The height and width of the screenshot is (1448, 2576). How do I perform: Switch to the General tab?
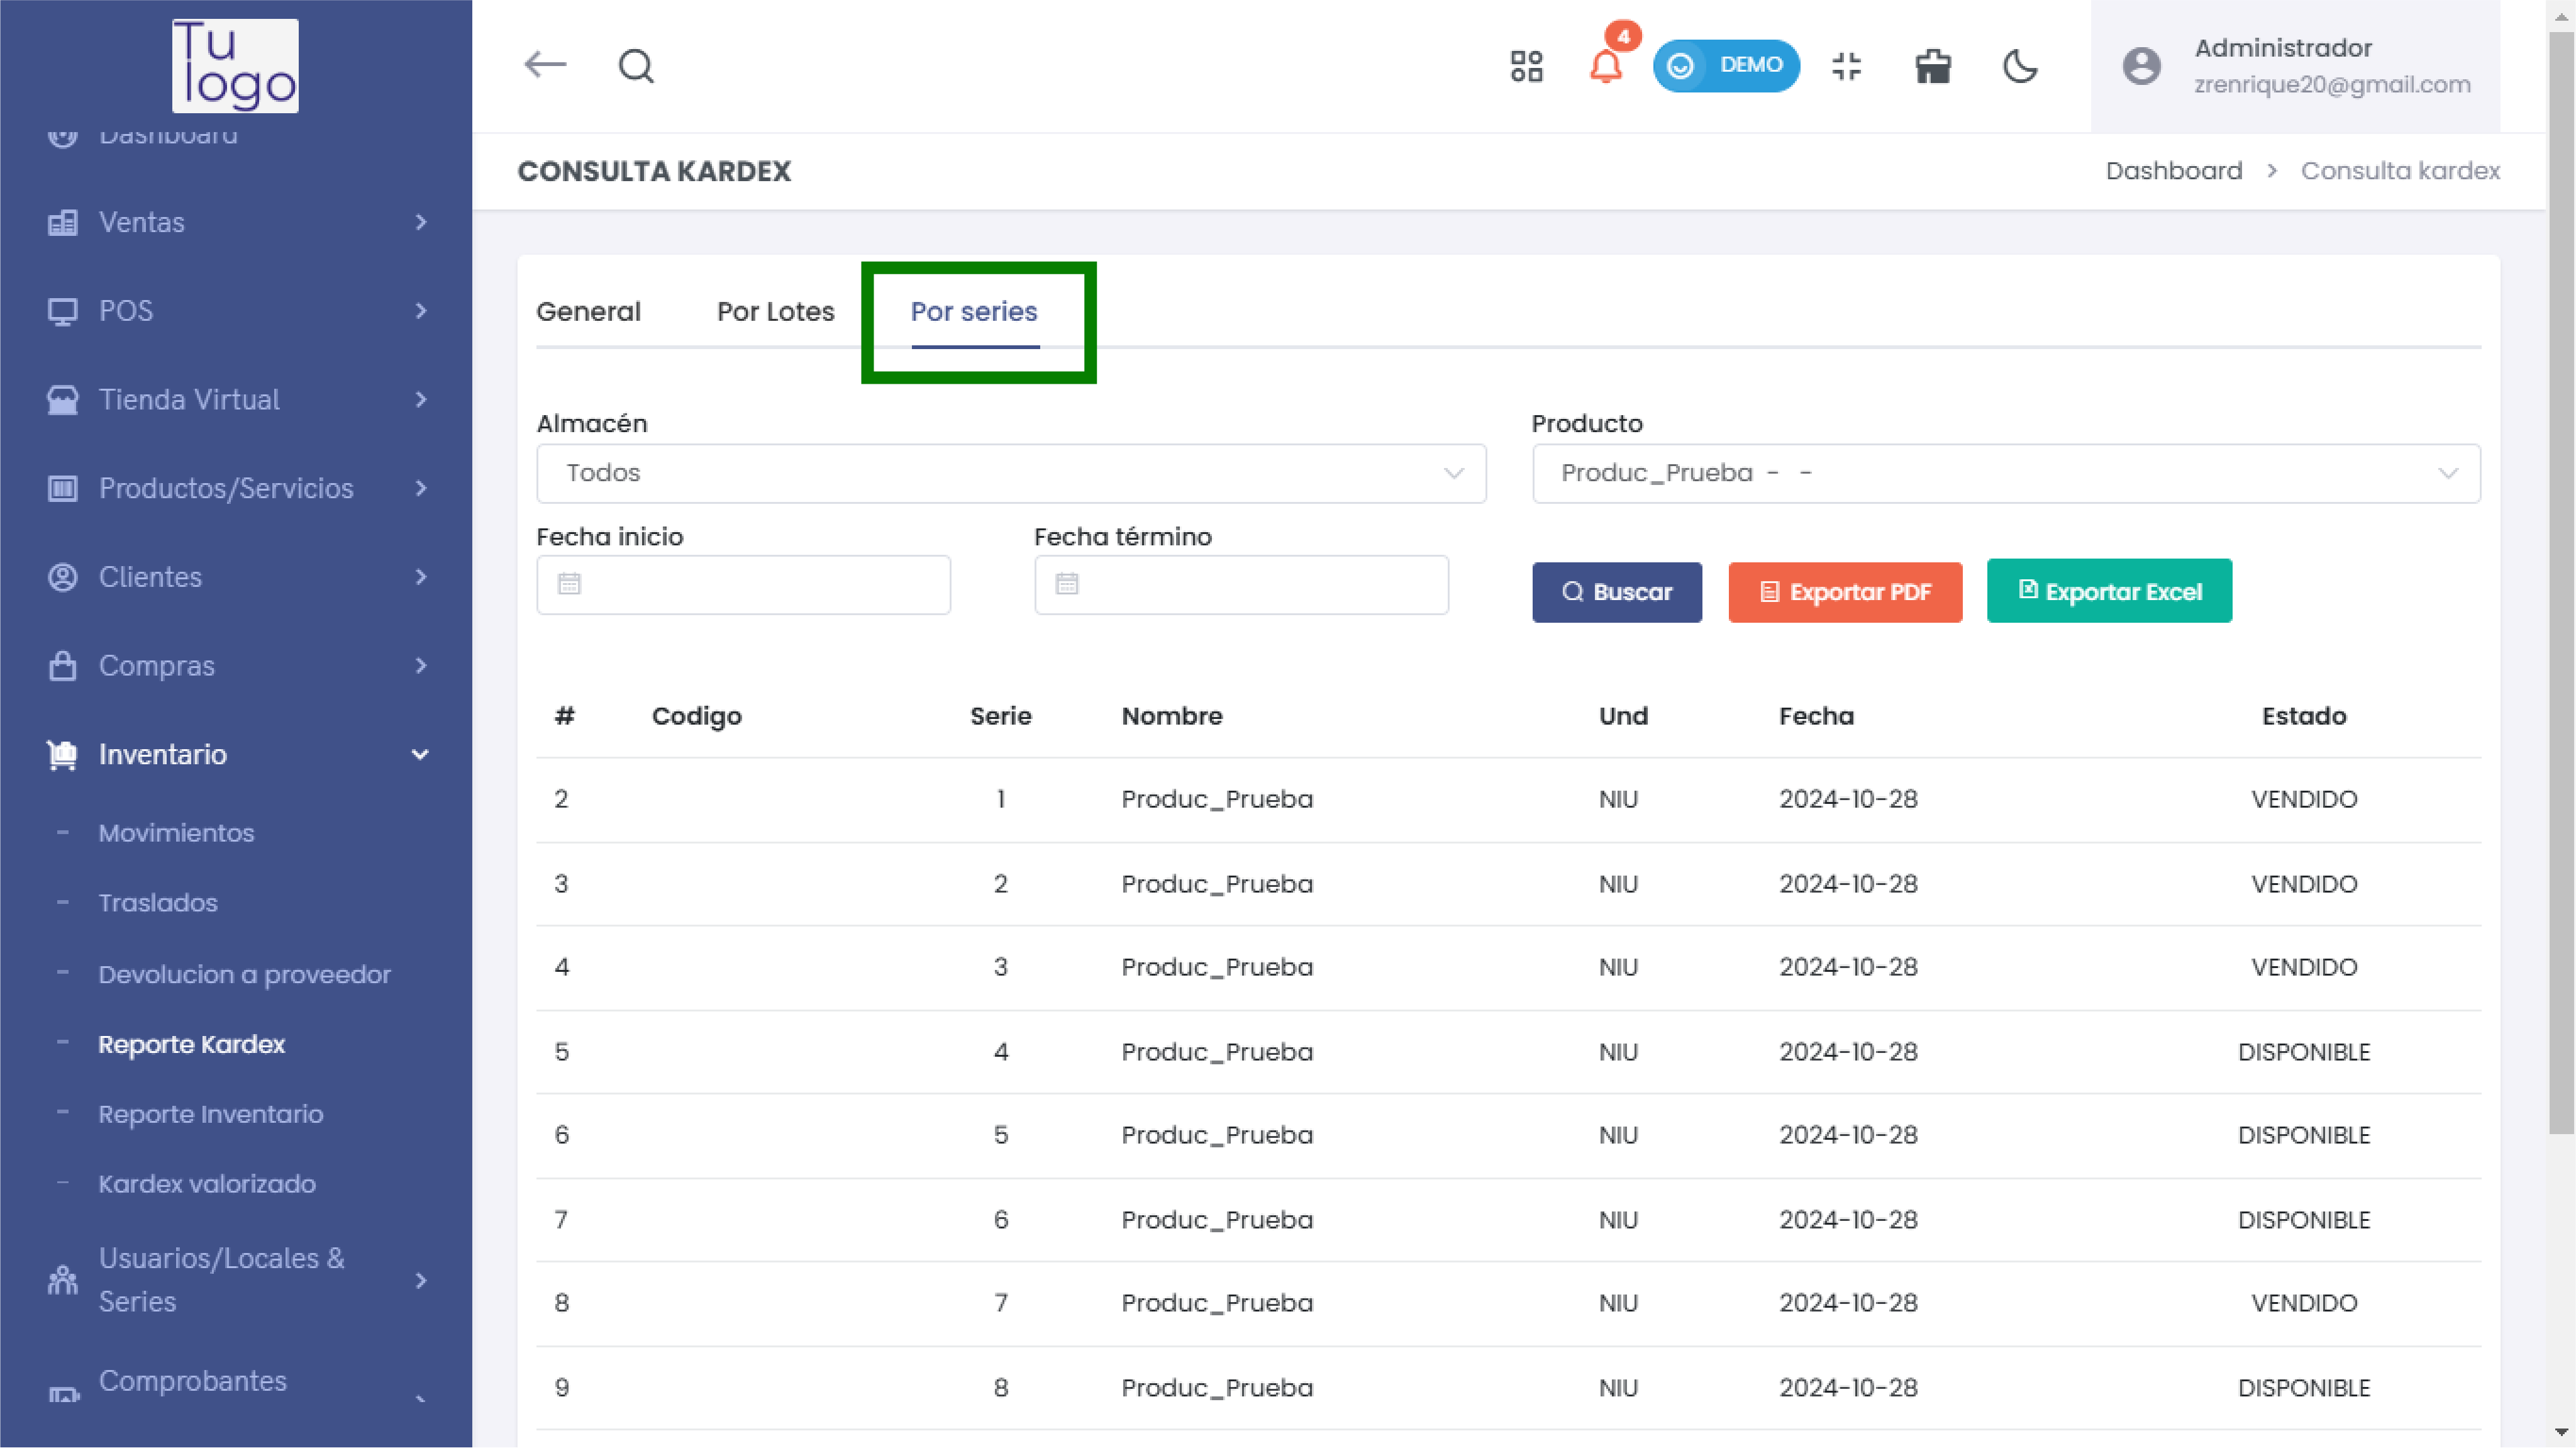pos(588,312)
